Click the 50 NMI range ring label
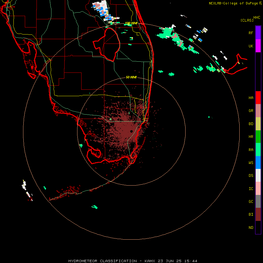 click(131, 77)
